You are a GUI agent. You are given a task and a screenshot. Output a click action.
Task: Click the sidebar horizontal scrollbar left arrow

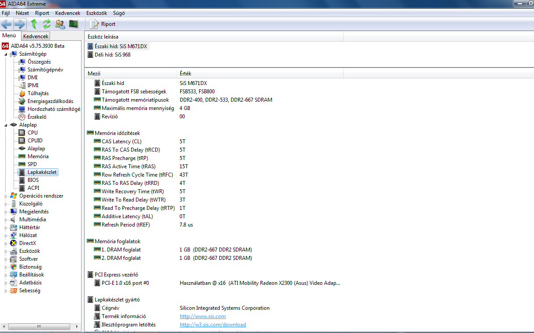(4, 327)
